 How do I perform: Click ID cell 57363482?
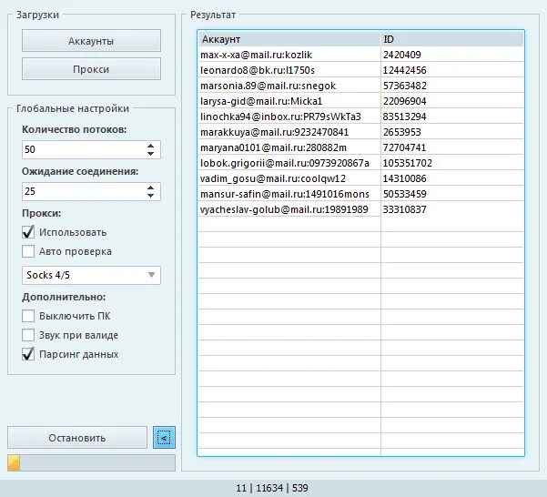click(452, 86)
